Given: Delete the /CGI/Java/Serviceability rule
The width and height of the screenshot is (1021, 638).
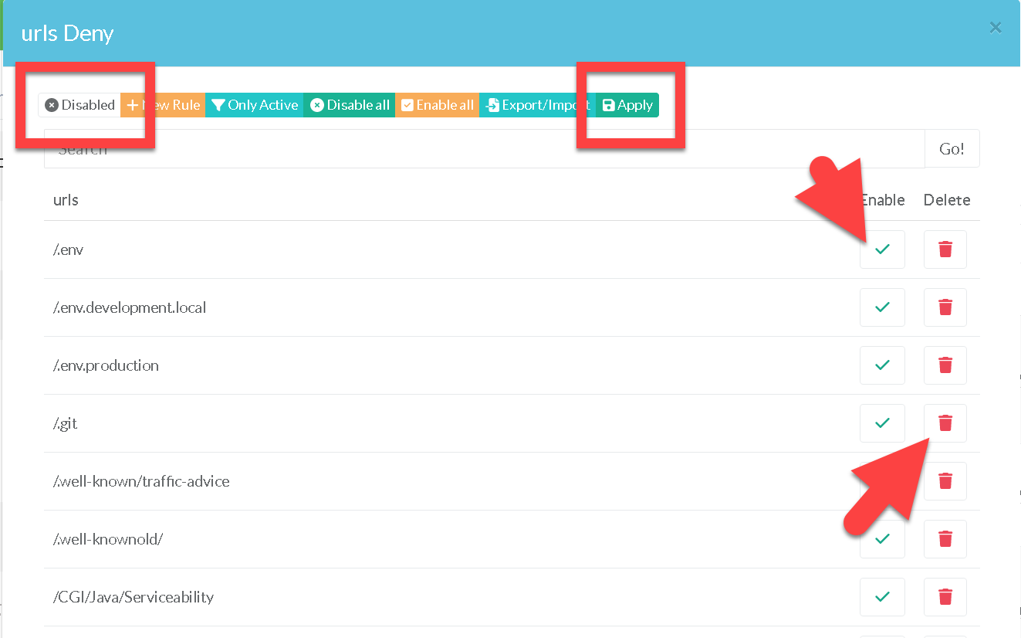Looking at the screenshot, I should pos(945,597).
